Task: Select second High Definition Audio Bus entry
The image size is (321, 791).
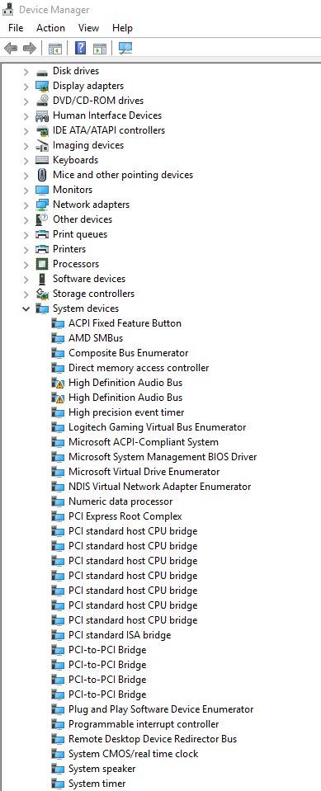Action: click(125, 398)
